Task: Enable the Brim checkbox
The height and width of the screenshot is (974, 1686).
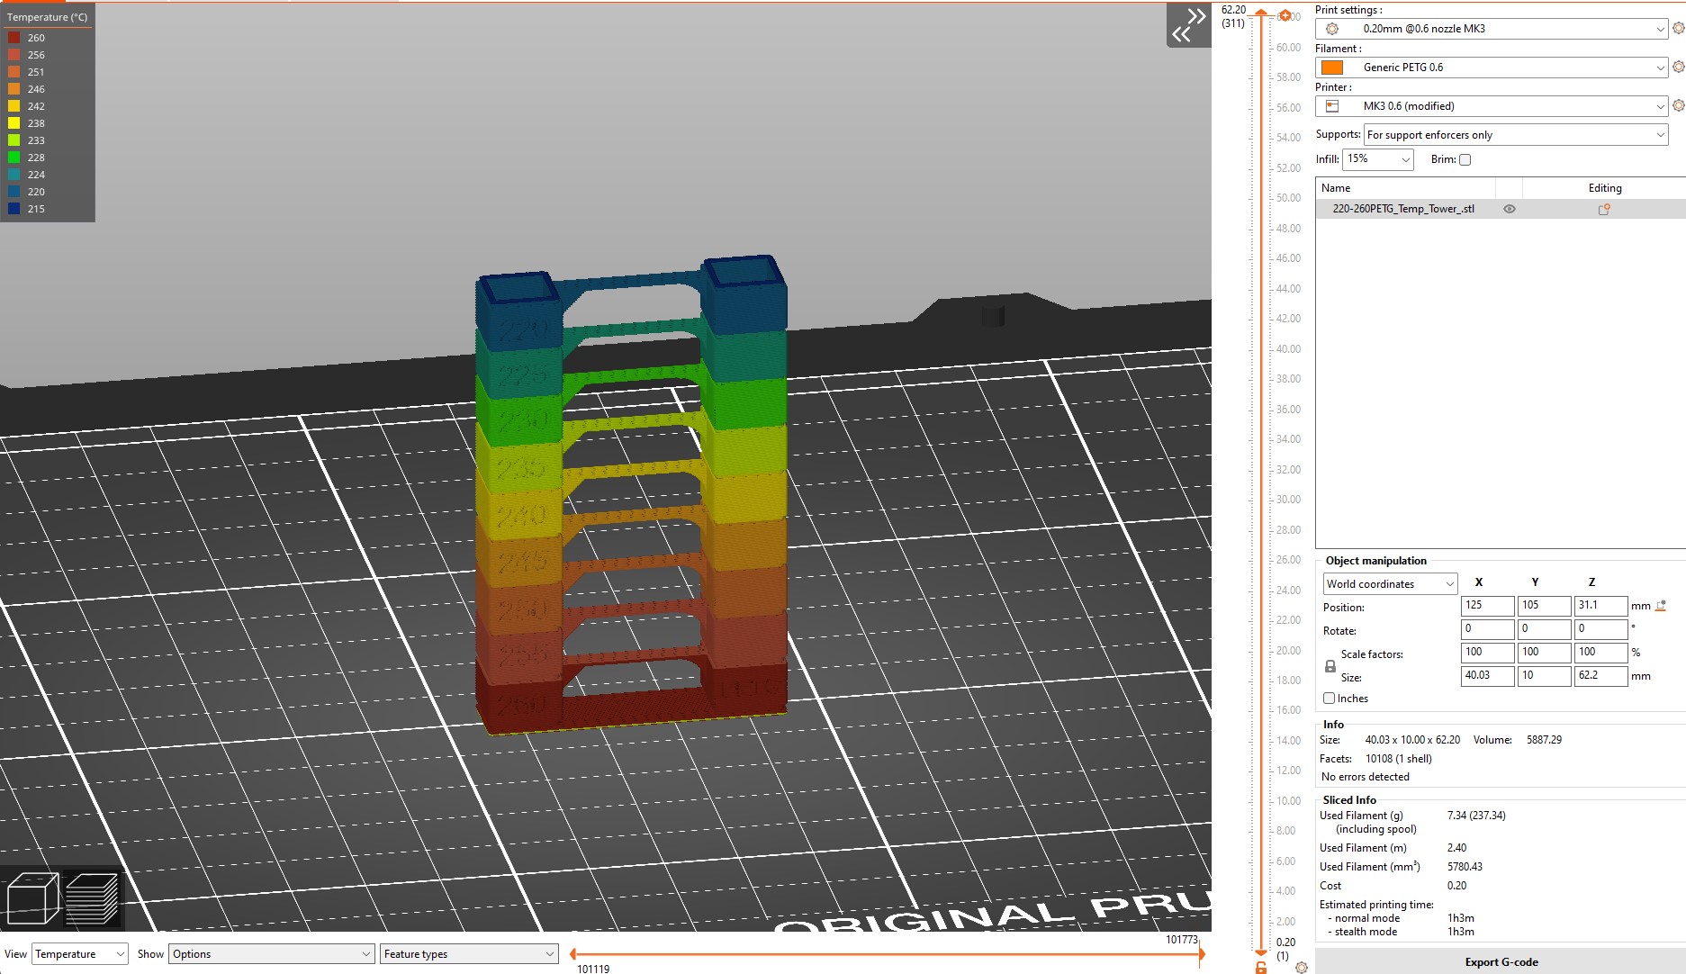Action: (1465, 159)
